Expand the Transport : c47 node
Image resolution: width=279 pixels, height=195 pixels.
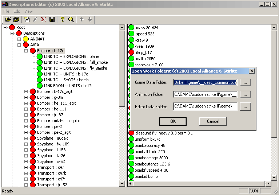tap(26, 167)
